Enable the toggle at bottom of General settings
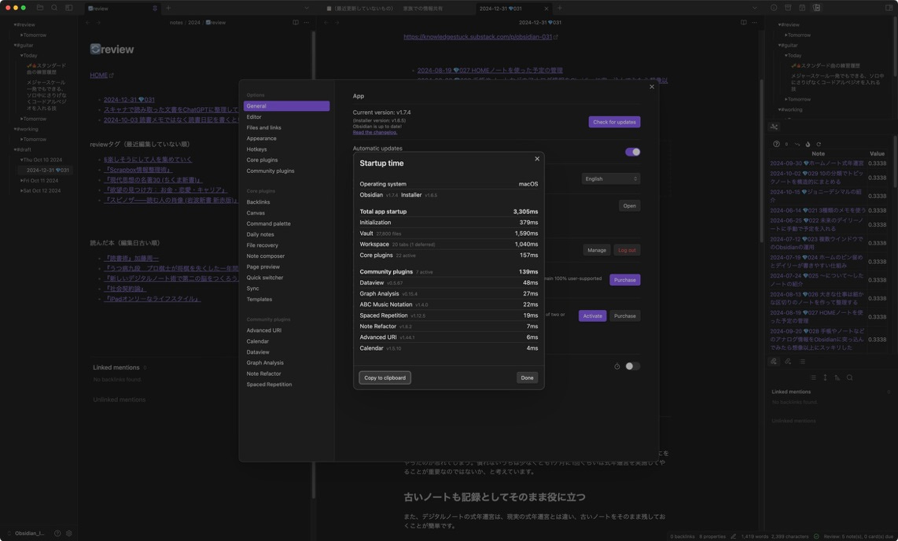The image size is (898, 541). coord(632,366)
